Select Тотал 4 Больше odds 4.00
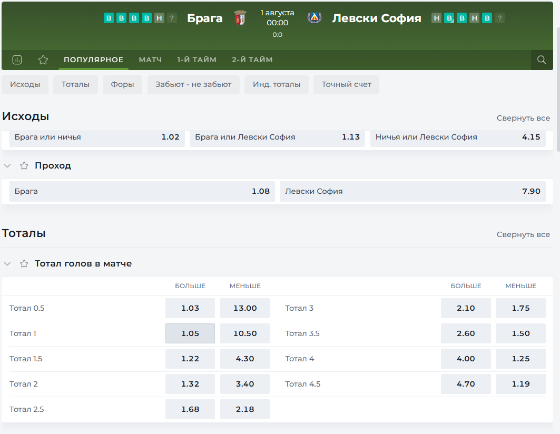 click(x=466, y=359)
